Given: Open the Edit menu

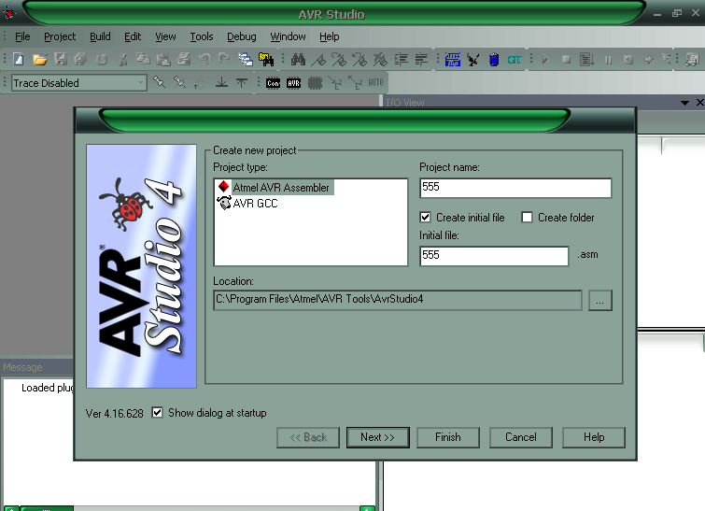Looking at the screenshot, I should 133,36.
